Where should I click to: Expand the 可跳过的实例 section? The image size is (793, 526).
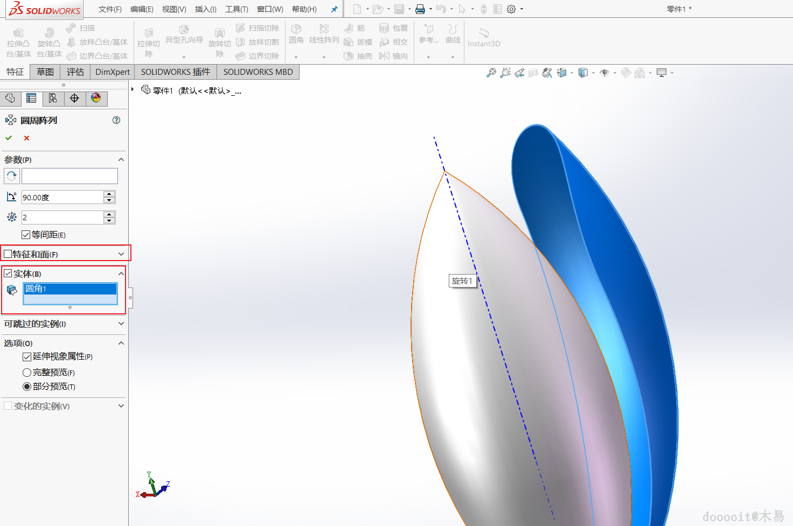121,324
